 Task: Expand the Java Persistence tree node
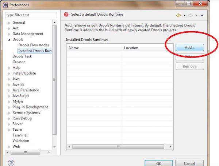[9, 91]
